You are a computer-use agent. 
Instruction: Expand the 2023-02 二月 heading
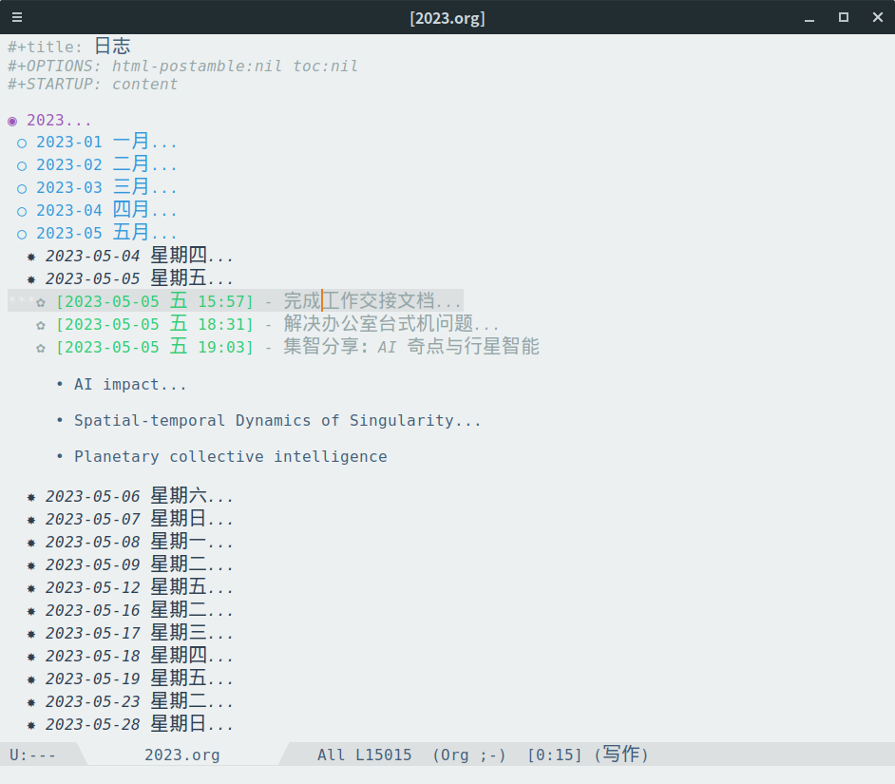pyautogui.click(x=106, y=164)
